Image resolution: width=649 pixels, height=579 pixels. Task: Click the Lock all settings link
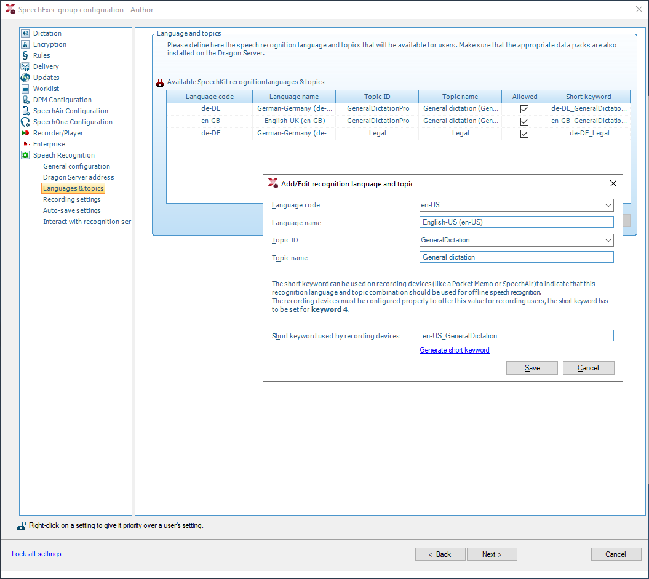pos(36,554)
